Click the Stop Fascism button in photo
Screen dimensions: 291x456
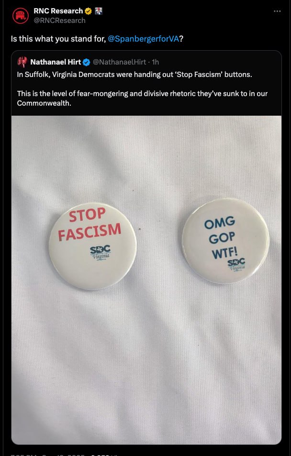tap(92, 246)
